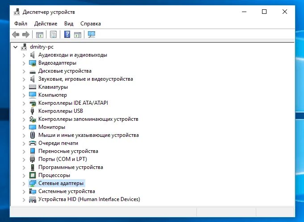Select the Переносные устройства label
Screen dimensions: 304x222
pyautogui.click(x=68, y=151)
